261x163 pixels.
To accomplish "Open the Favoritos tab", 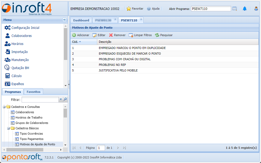I will 33,92.
